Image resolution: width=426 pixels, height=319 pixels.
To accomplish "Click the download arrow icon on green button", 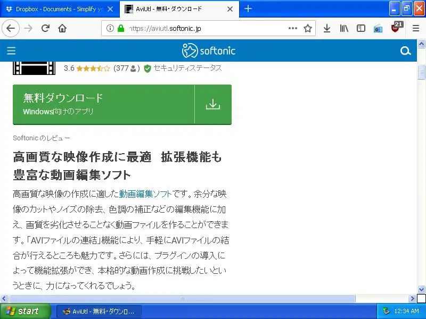I will (213, 104).
